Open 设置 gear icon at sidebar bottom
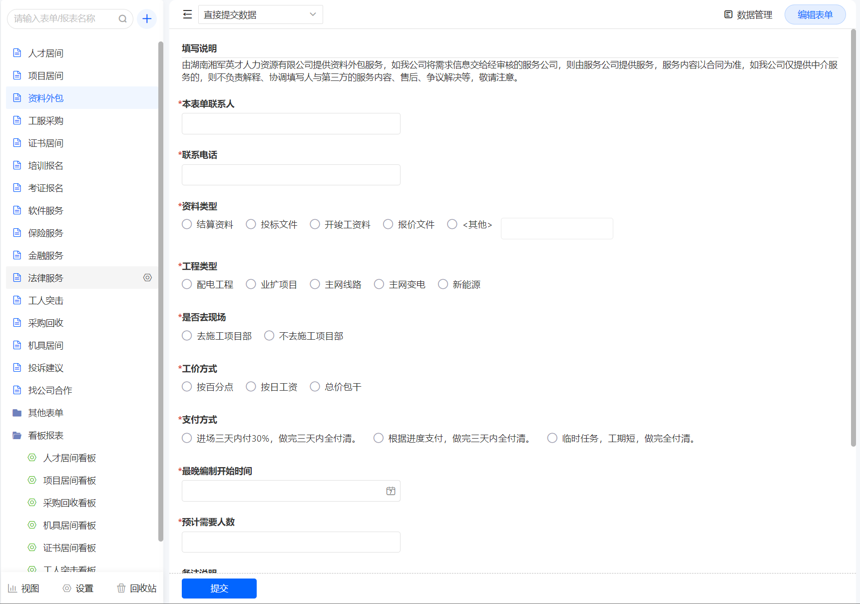 coord(67,588)
